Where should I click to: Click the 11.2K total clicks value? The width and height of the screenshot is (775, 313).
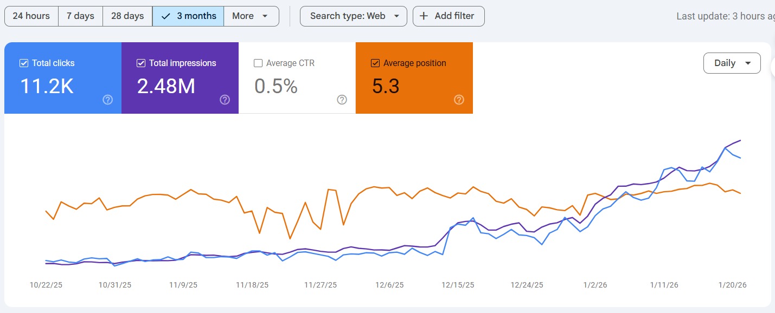click(47, 87)
